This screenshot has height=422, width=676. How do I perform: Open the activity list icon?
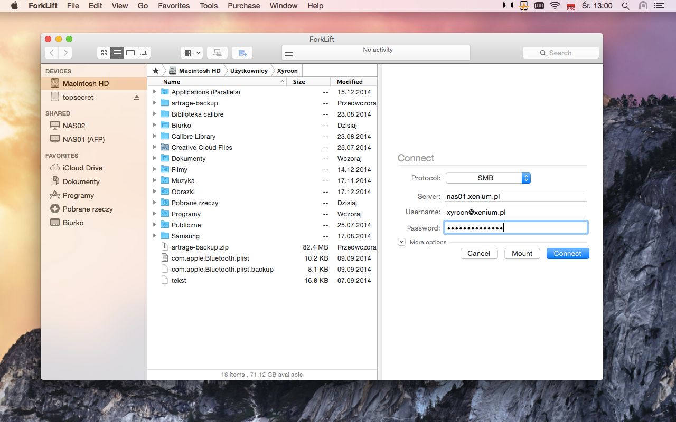pos(289,53)
